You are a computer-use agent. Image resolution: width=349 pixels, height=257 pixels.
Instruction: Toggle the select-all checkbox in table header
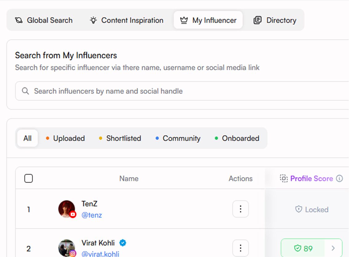click(x=28, y=178)
